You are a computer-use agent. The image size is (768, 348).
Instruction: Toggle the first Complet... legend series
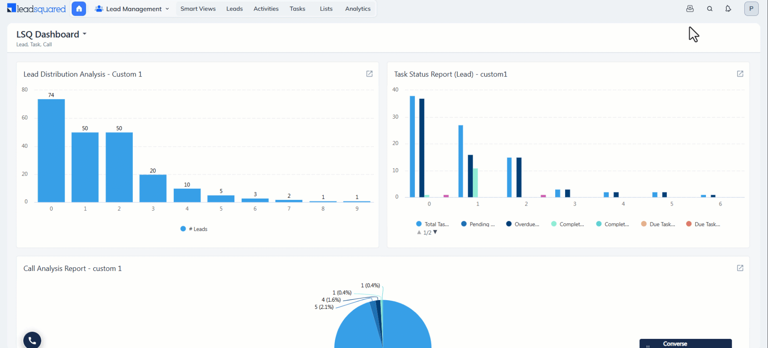pos(568,224)
